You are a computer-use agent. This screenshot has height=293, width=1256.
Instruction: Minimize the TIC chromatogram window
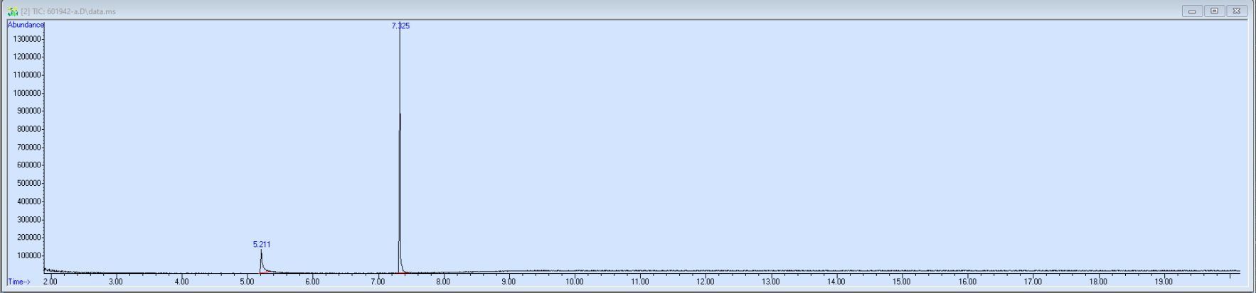point(1192,11)
